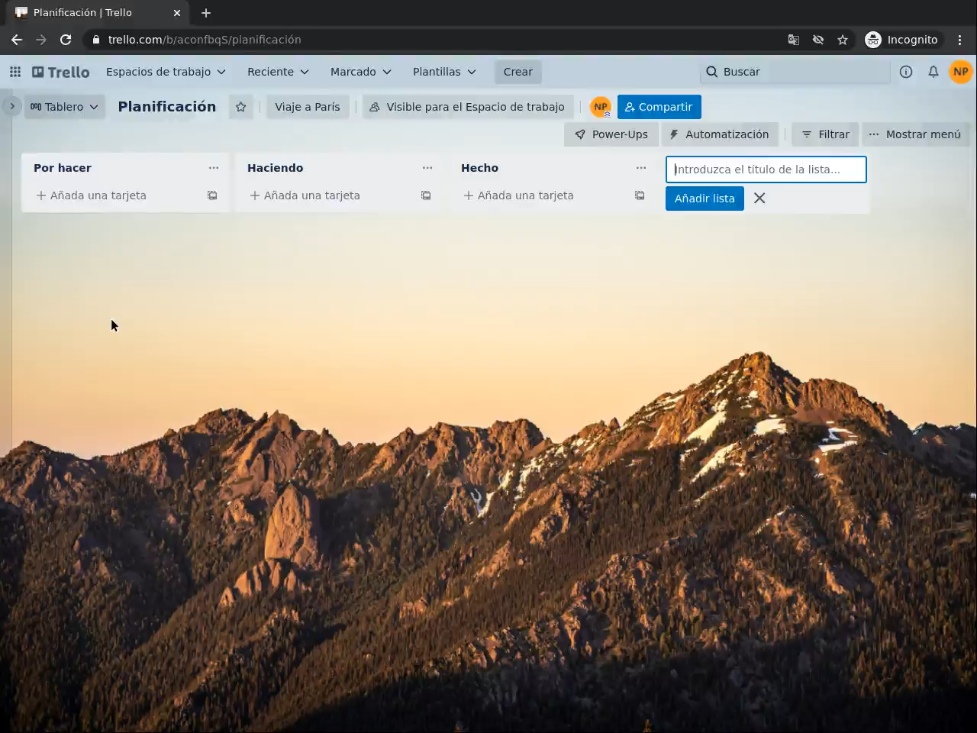This screenshot has height=733, width=977.
Task: Click the Crear button
Action: point(518,72)
